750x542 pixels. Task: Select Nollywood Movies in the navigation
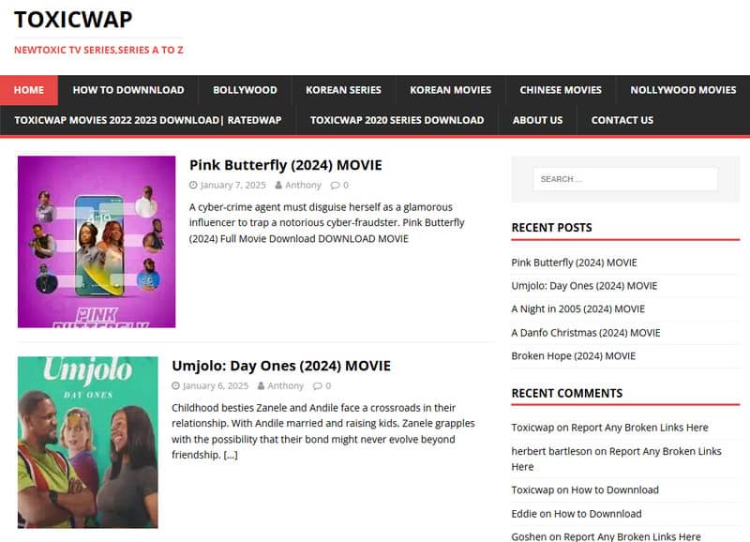pyautogui.click(x=682, y=90)
